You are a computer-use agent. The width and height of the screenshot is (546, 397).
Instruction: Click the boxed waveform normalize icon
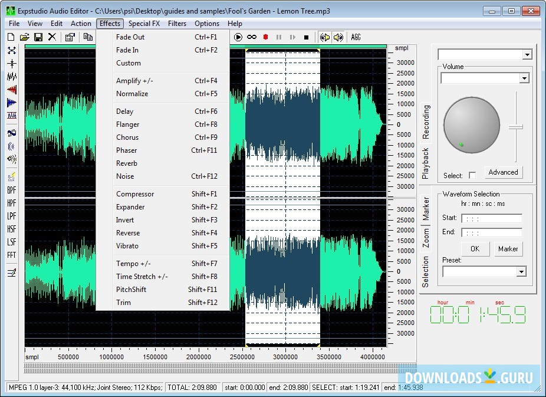(x=12, y=115)
